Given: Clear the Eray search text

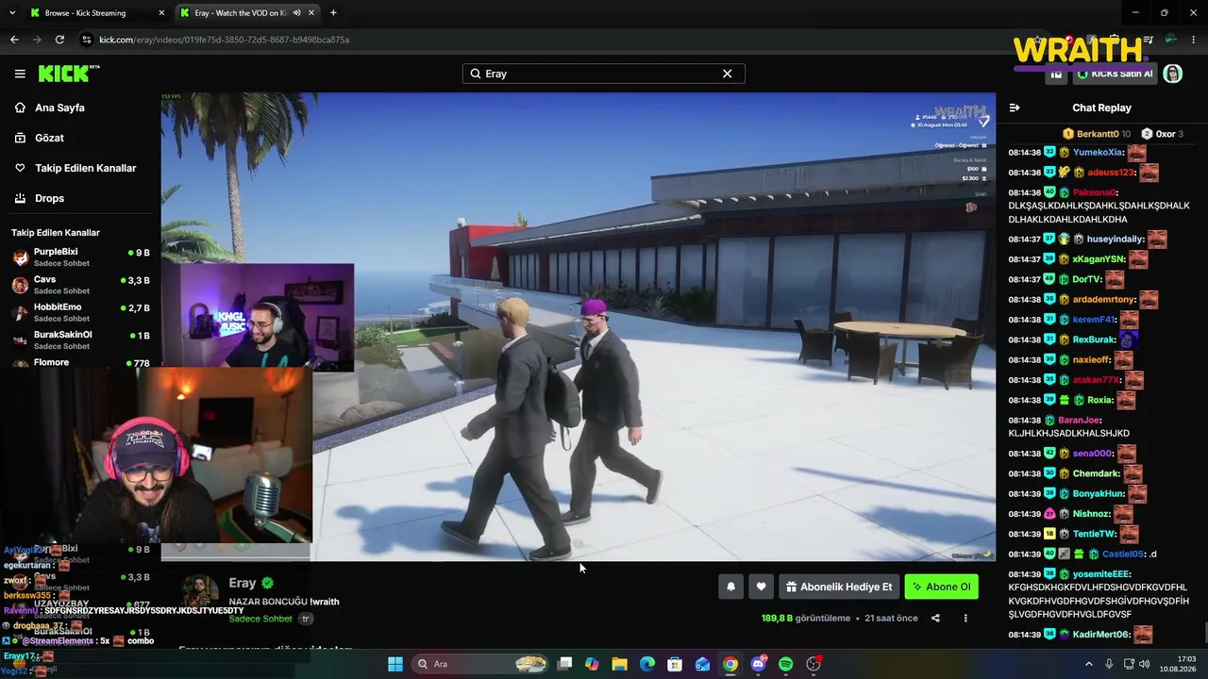Looking at the screenshot, I should coord(727,74).
